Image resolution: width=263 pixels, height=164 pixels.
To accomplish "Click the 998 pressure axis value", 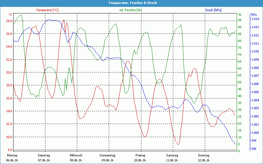I will [x=253, y=149].
